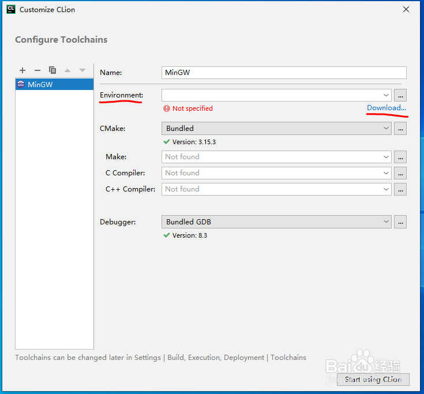Browse for Debugger executable
The height and width of the screenshot is (394, 424).
(x=400, y=222)
